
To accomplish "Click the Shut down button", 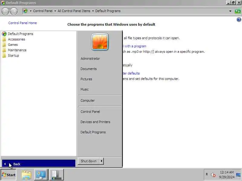I will [x=89, y=161].
